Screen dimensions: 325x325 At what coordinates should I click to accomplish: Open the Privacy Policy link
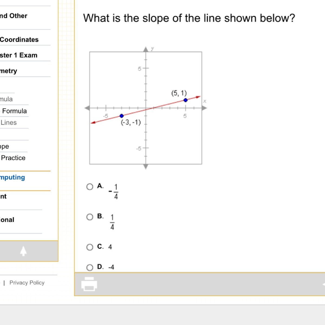point(27,283)
